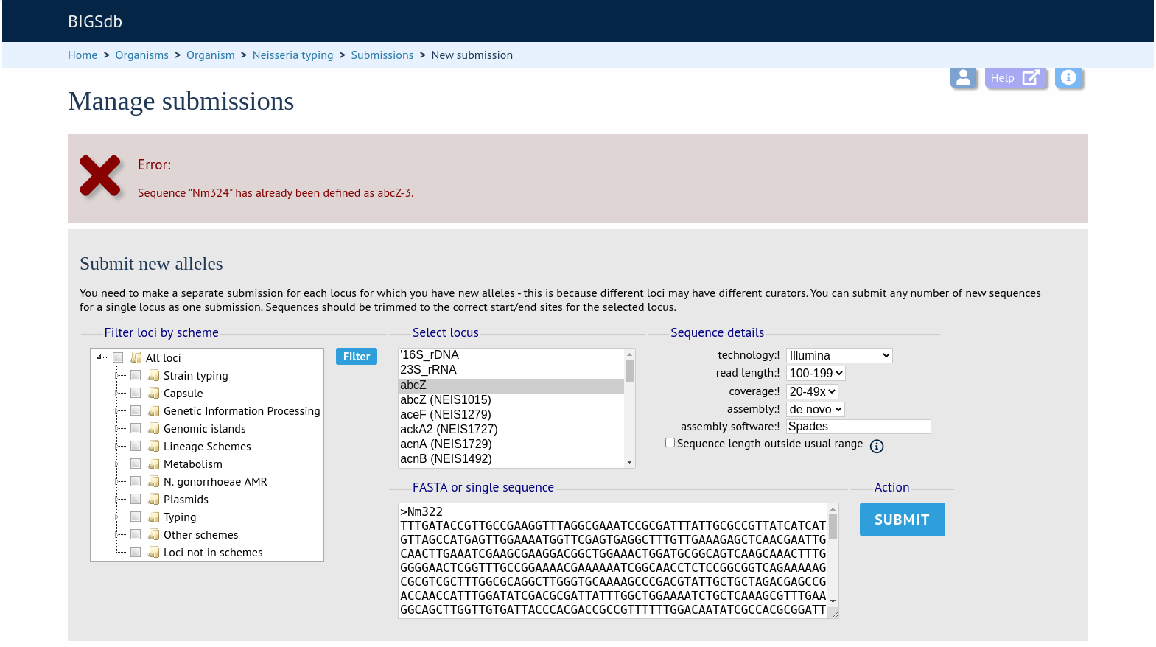
Task: Check the Other schemes checkbox
Action: [136, 534]
